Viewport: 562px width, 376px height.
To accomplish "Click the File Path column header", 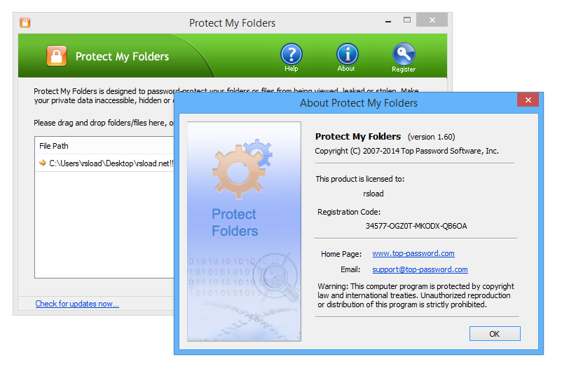I will 104,146.
